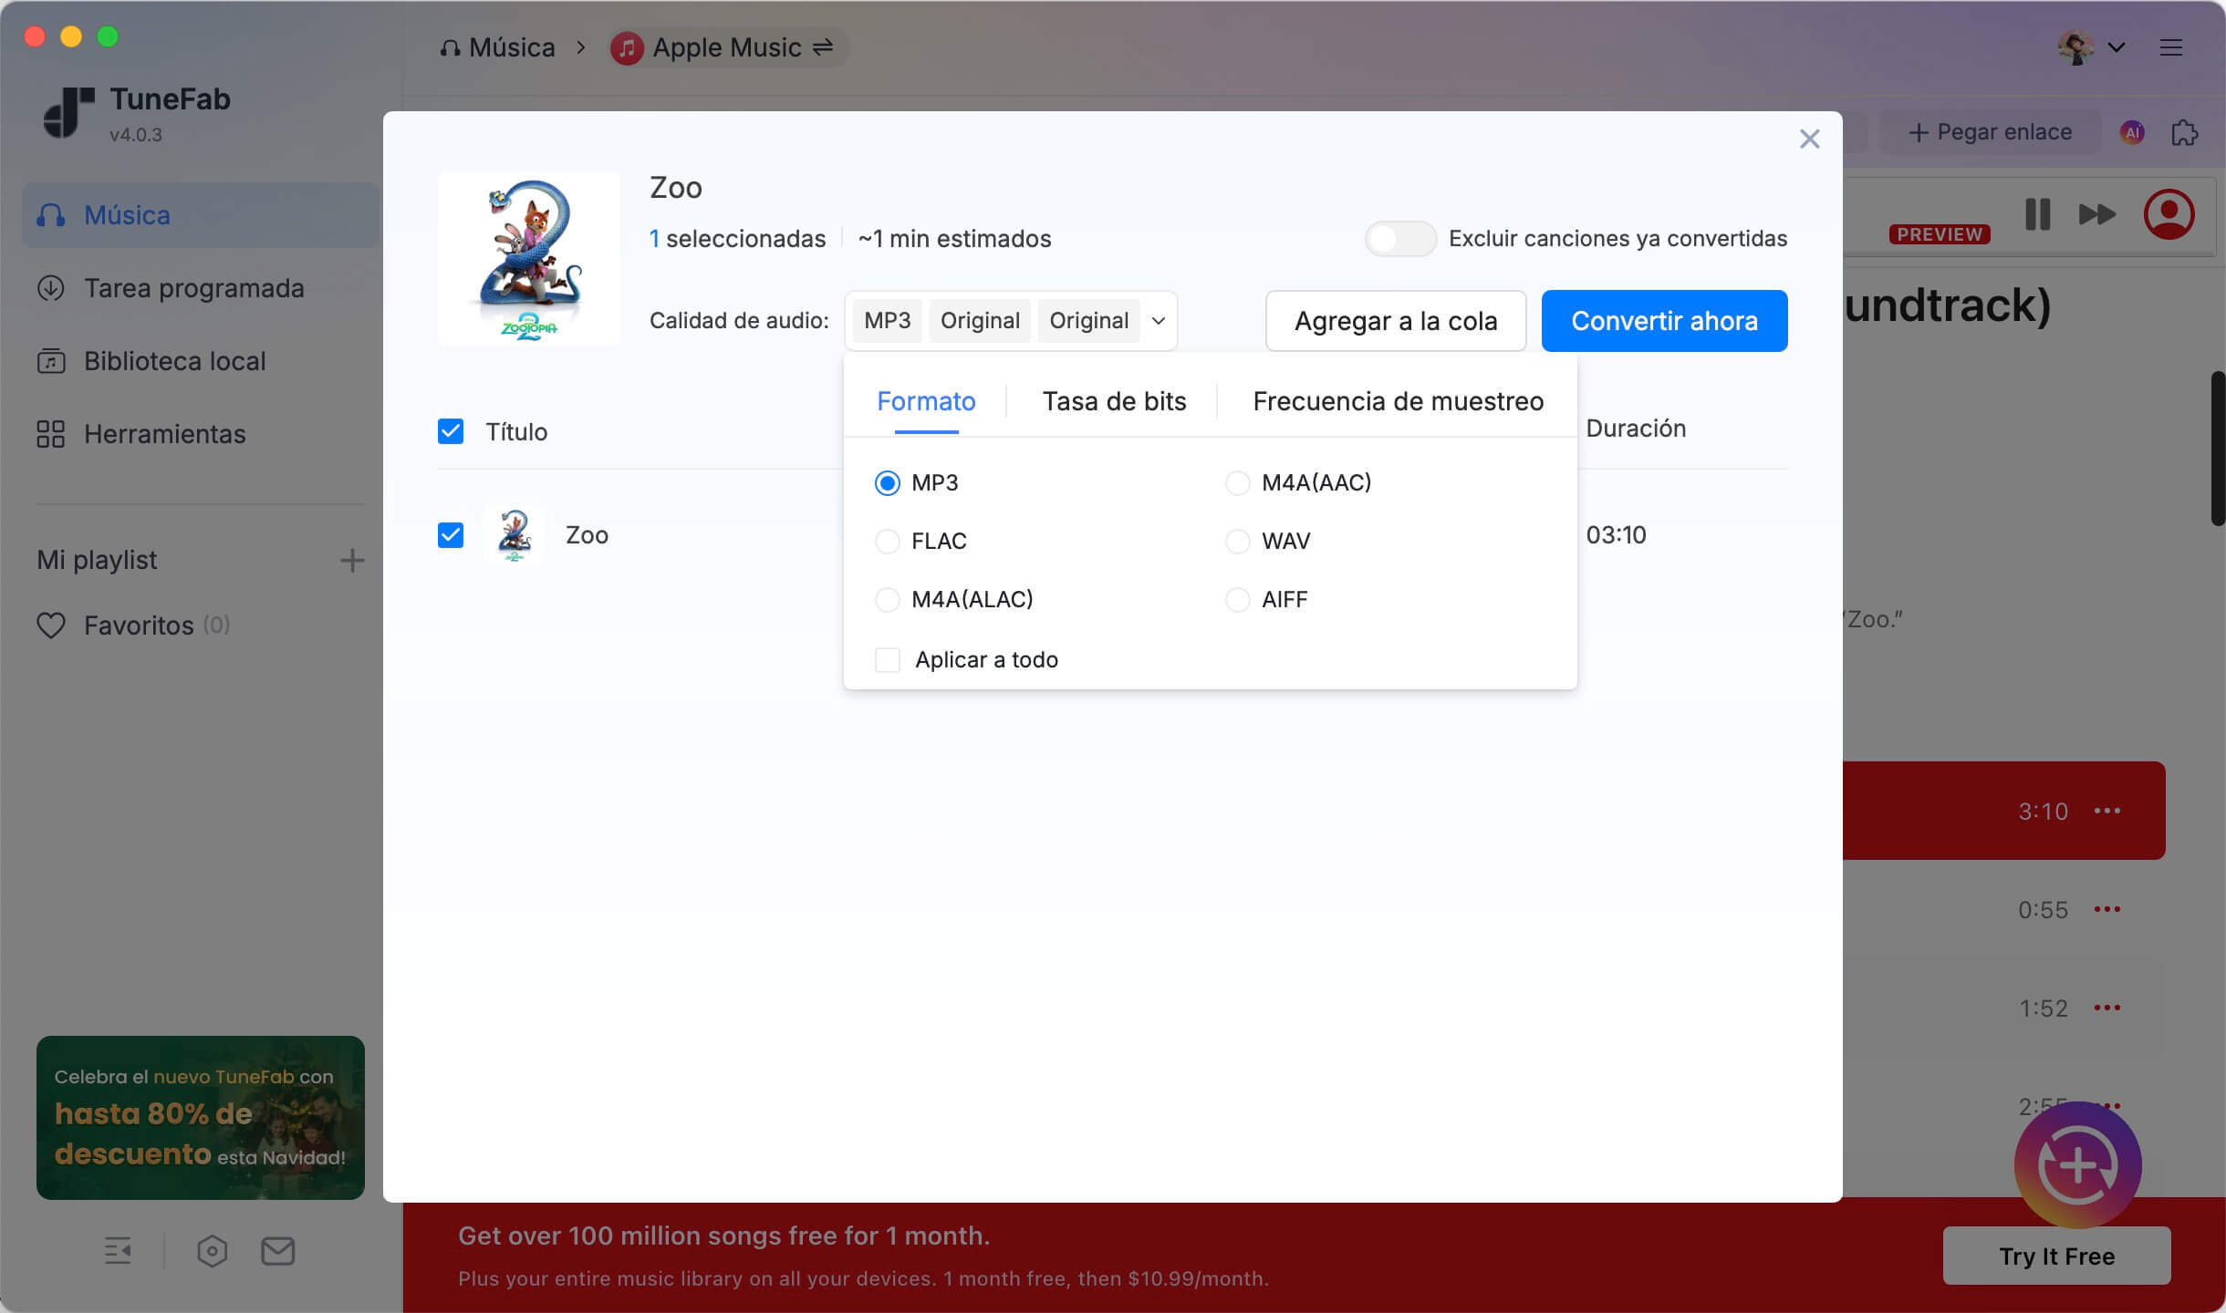Open Tarea programada from sidebar
Viewport: 2226px width, 1313px height.
[194, 288]
